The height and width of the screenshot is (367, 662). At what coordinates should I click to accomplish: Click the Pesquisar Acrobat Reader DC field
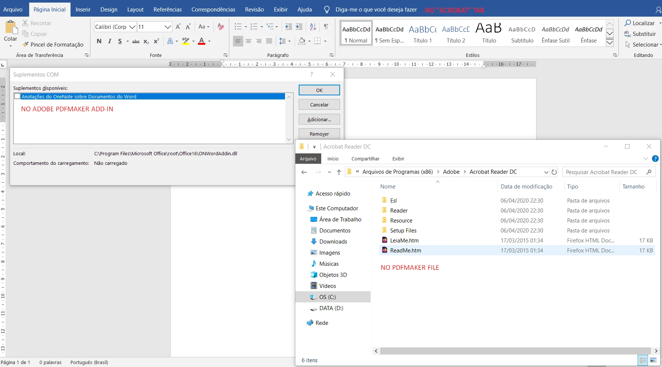click(609, 172)
